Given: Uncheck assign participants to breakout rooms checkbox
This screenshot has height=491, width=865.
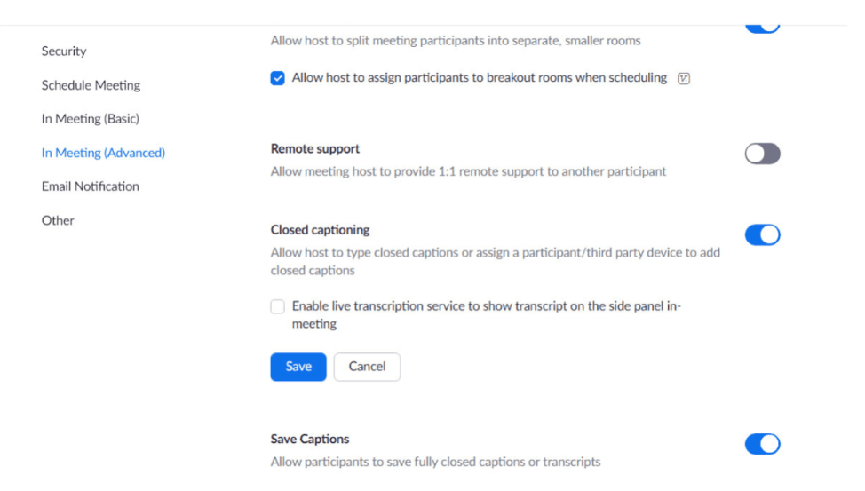Looking at the screenshot, I should 277,78.
